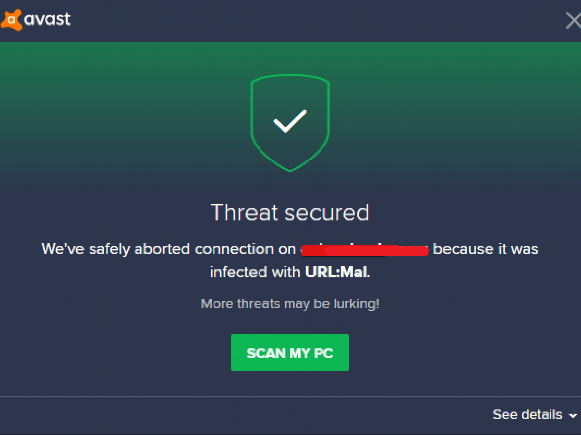Click the empty footer area left of See details
This screenshot has height=435, width=581.
coord(242,415)
